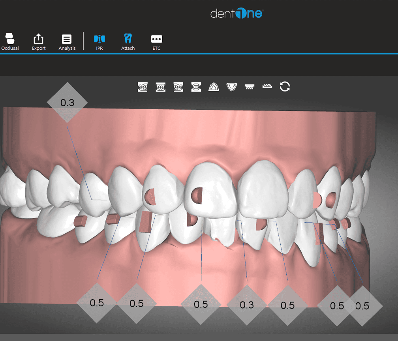Click the dentOne logo
Image resolution: width=398 pixels, height=341 pixels.
pyautogui.click(x=237, y=13)
